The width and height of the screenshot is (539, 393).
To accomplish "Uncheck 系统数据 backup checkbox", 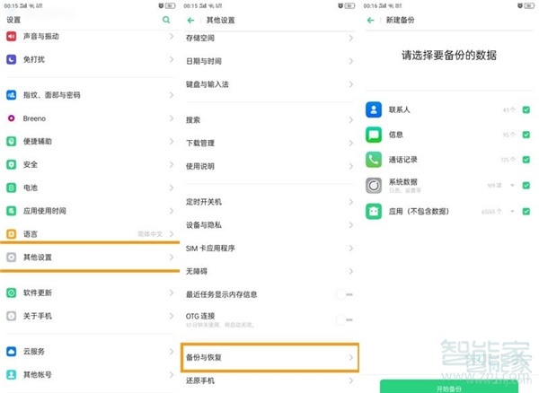I will pyautogui.click(x=526, y=186).
